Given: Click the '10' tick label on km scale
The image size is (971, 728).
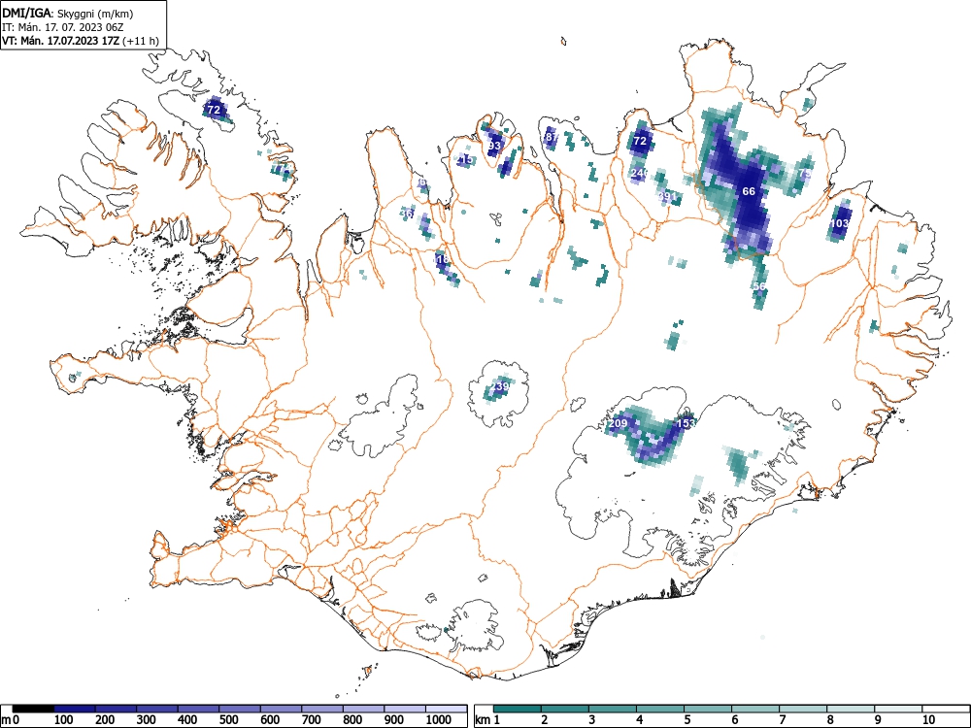Looking at the screenshot, I should [x=928, y=720].
